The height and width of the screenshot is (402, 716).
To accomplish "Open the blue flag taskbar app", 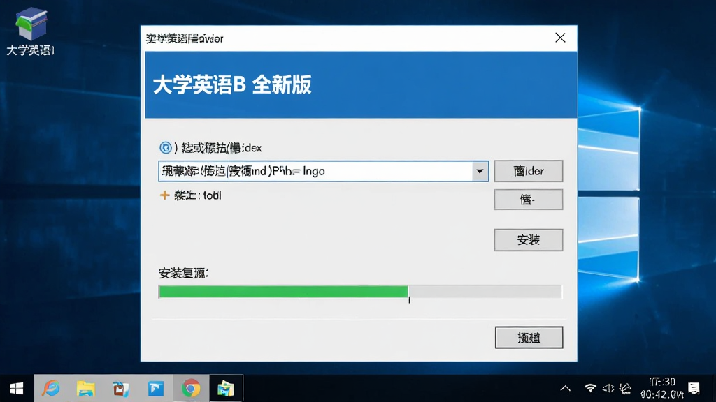I will (x=156, y=388).
